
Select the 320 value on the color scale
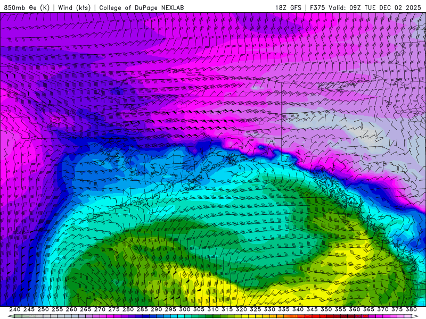(241, 309)
